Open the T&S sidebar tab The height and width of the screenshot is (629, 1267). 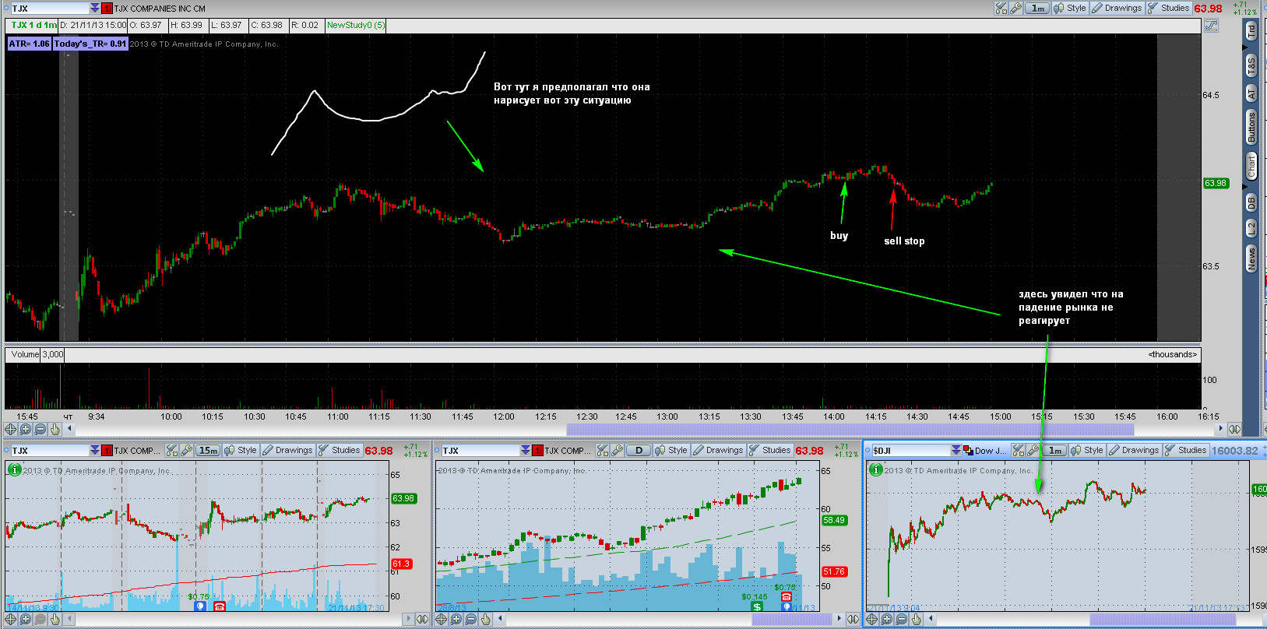click(1251, 66)
